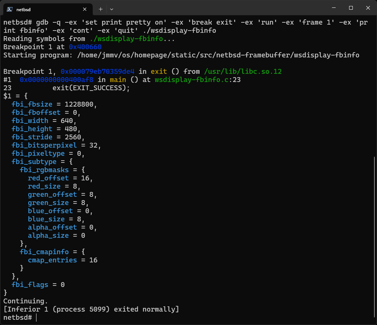The width and height of the screenshot is (377, 325).
Task: Click the fbi_stride = 2560 line
Action: coord(48,137)
